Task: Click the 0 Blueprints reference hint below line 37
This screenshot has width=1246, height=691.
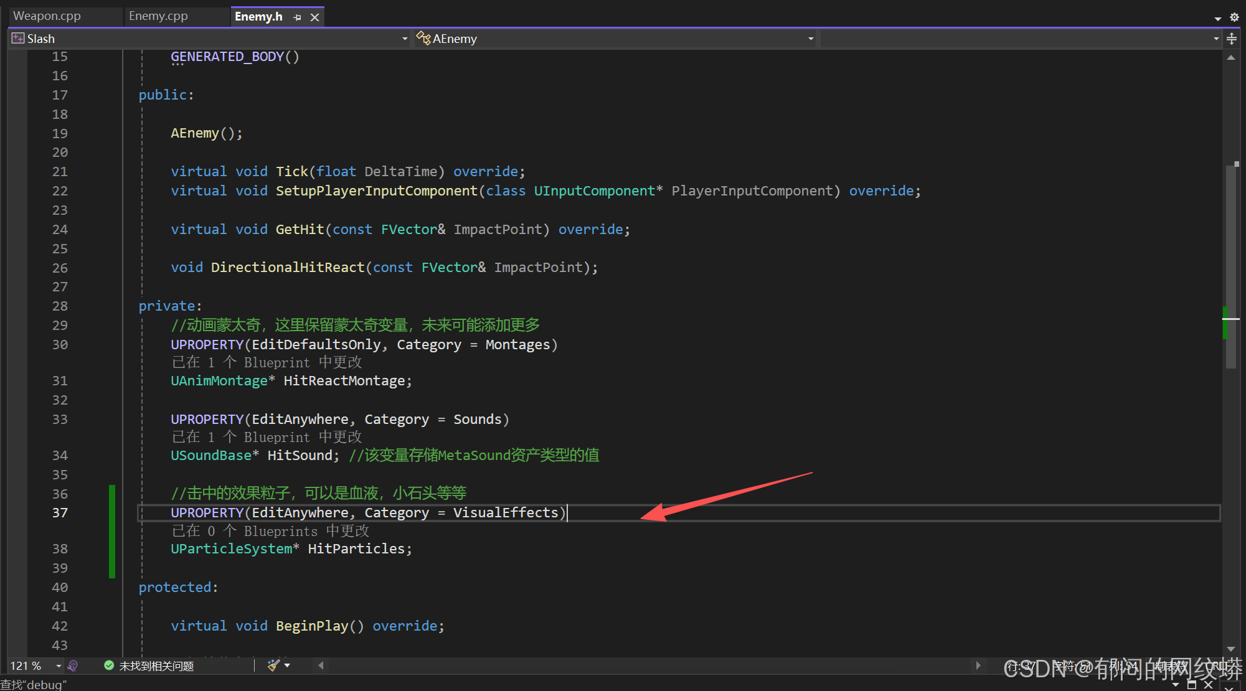Action: tap(270, 531)
